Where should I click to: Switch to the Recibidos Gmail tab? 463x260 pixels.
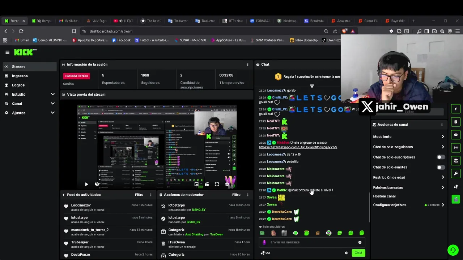[x=69, y=21]
